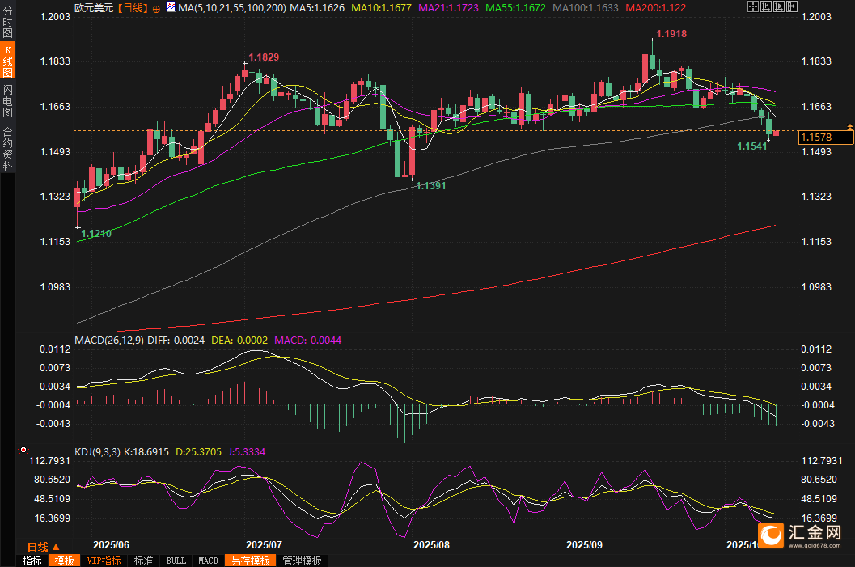Open 管理模板 to manage templates
The width and height of the screenshot is (855, 567).
(302, 561)
